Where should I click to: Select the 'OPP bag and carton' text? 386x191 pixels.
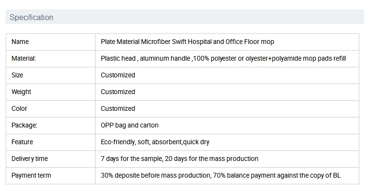(129, 125)
